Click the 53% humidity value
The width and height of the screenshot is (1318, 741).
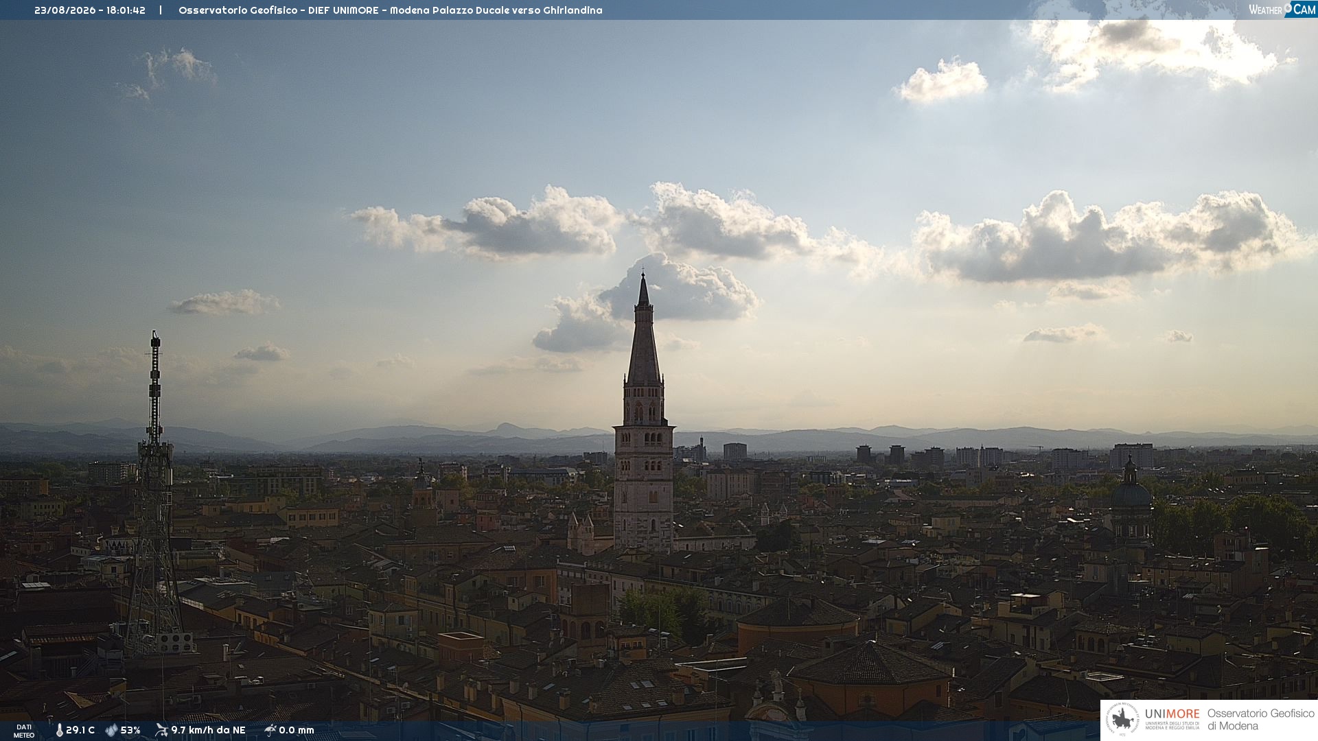[x=130, y=731]
